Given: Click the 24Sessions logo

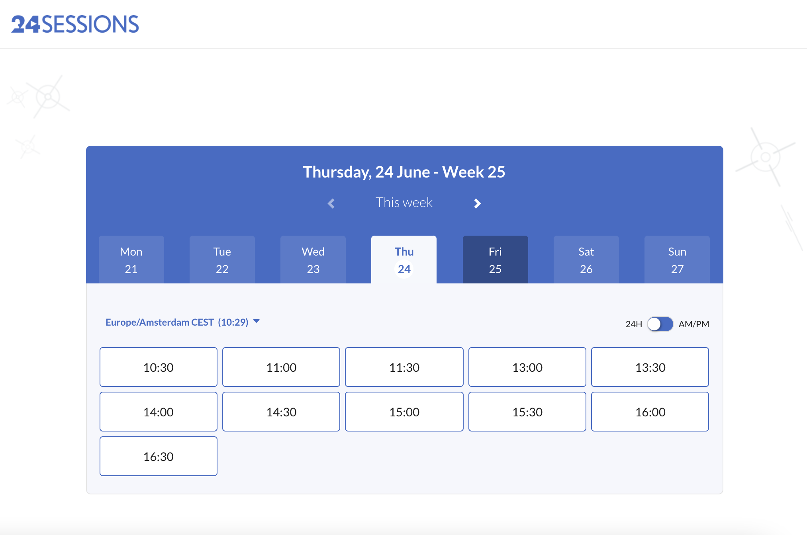Looking at the screenshot, I should click(75, 24).
